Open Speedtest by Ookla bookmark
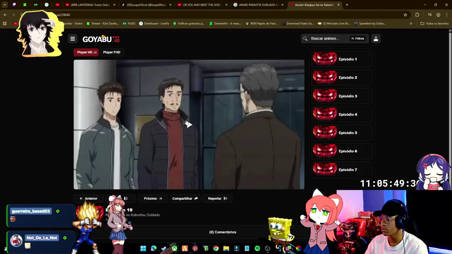 370,24
